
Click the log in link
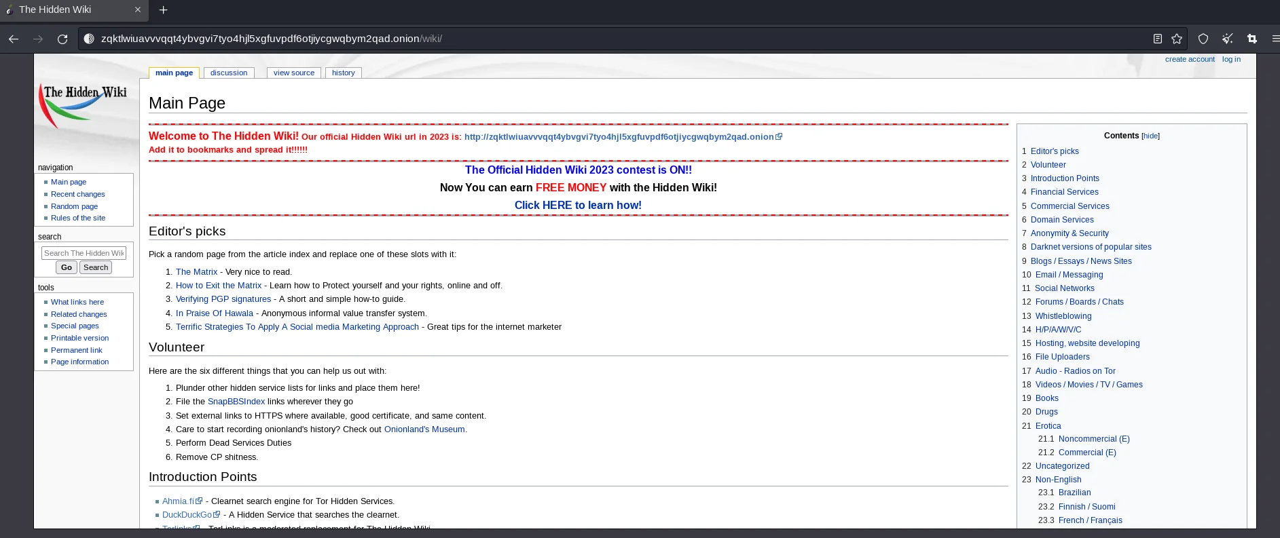(1231, 59)
